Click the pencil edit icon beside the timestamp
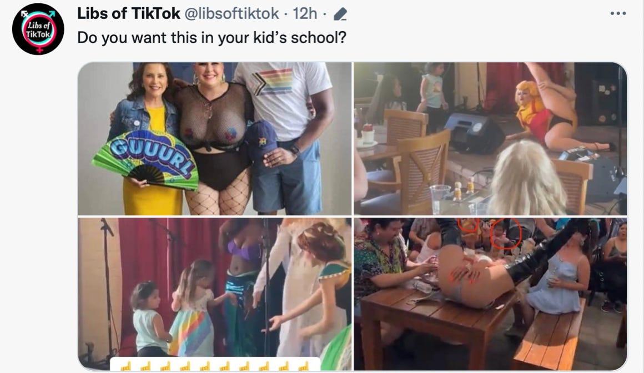Image resolution: width=644 pixels, height=373 pixels. (x=340, y=14)
